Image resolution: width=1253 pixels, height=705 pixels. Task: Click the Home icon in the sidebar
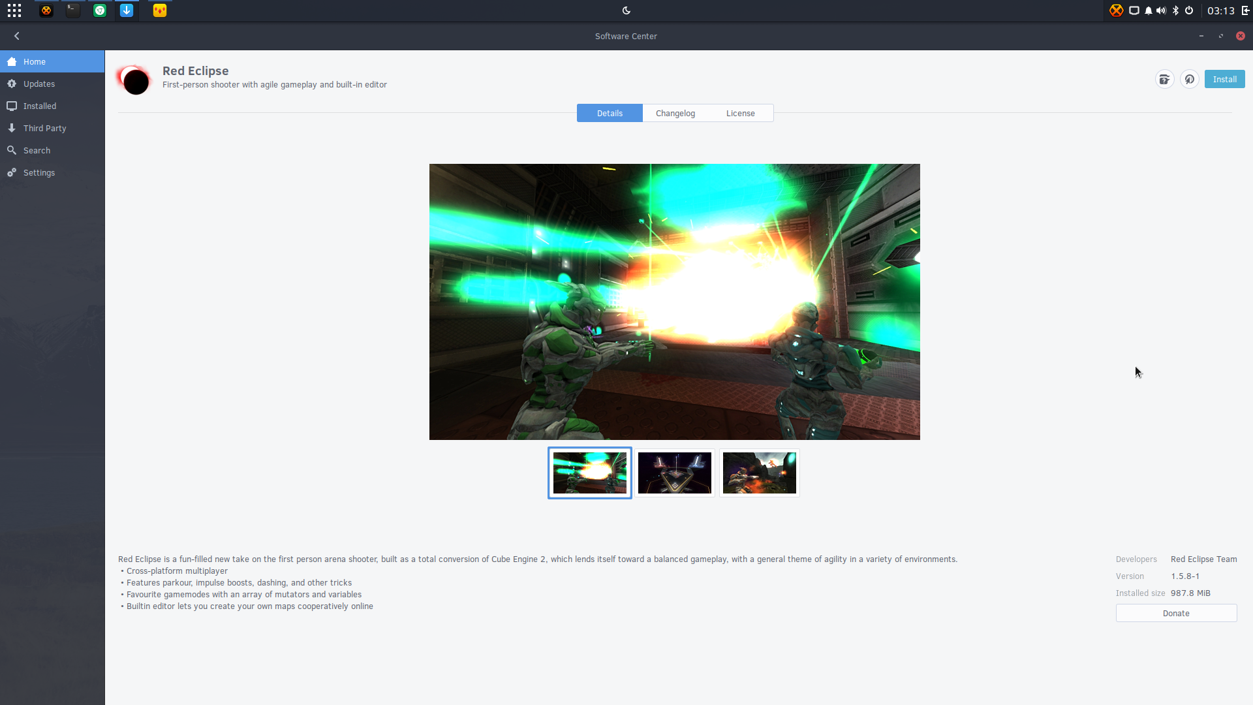click(12, 61)
